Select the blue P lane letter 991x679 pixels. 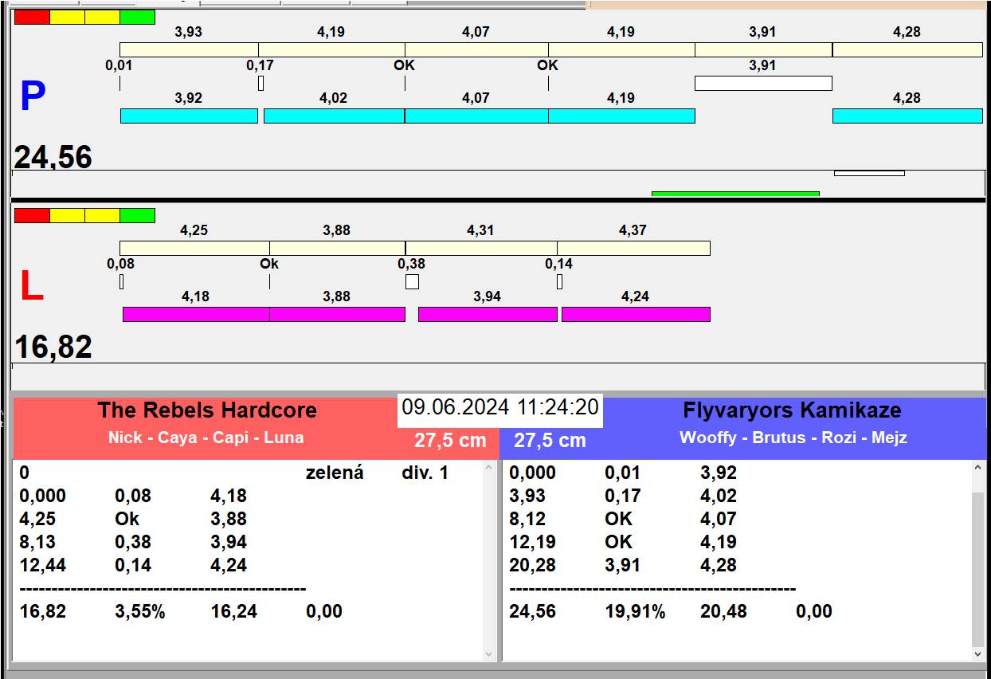point(33,97)
